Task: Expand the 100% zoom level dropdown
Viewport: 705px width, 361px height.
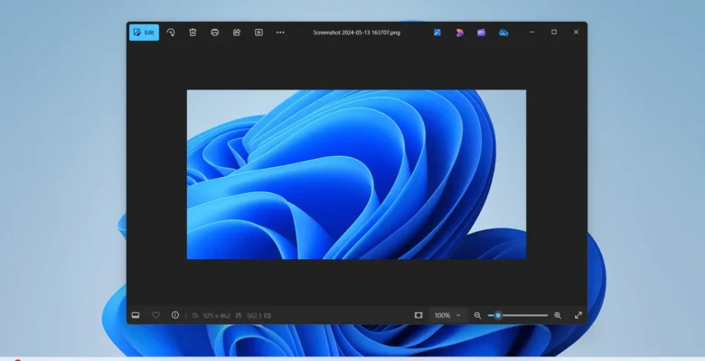Action: point(446,315)
